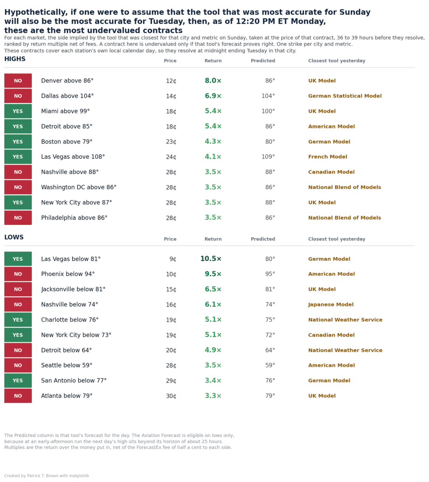Click the NO badge beside Denver above 86°
This screenshot has height=482, width=429.
pos(18,81)
